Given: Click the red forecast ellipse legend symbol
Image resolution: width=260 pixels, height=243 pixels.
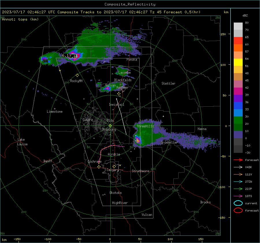Looking at the screenshot, I should (x=238, y=210).
